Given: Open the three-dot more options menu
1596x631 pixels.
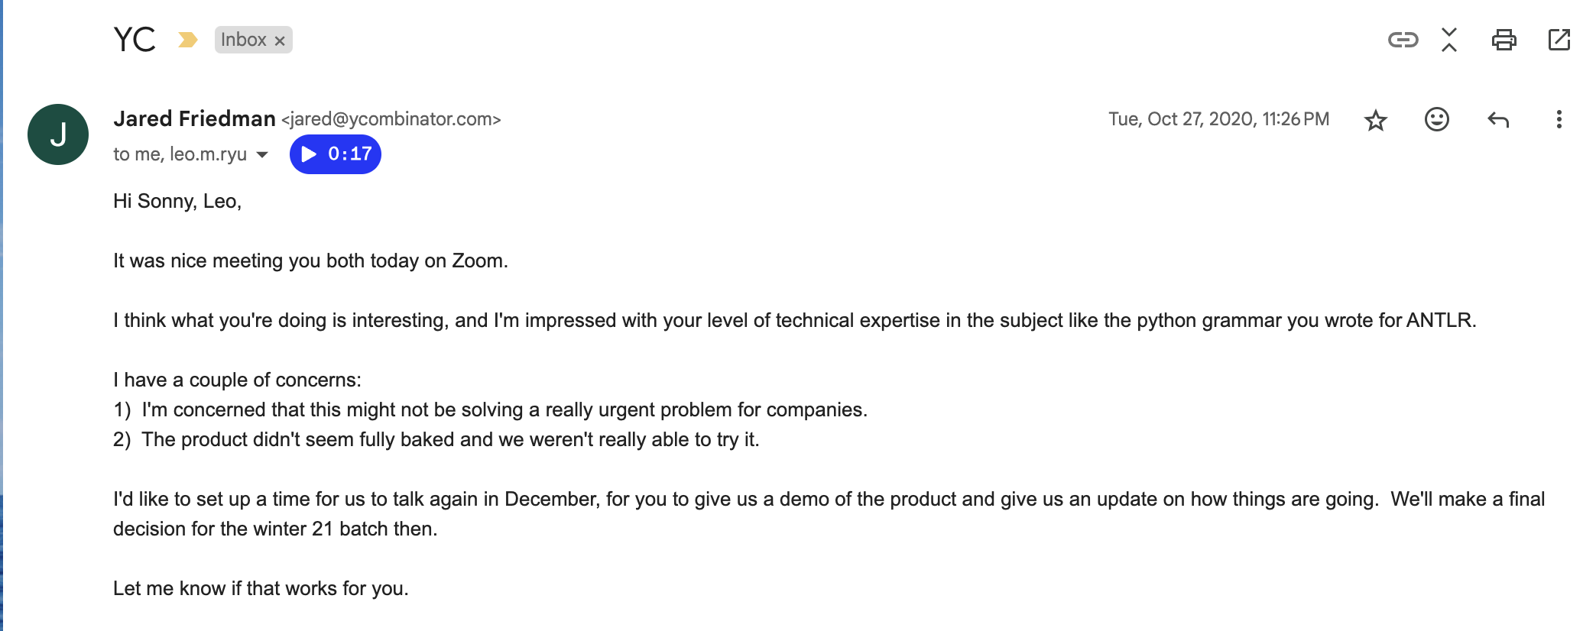Looking at the screenshot, I should [1559, 119].
